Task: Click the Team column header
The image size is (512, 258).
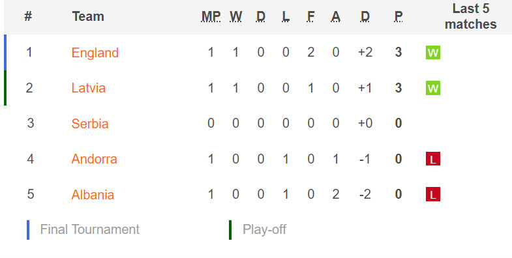Action: pos(88,16)
